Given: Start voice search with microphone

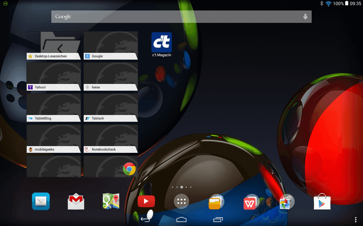Looking at the screenshot, I should tap(305, 17).
